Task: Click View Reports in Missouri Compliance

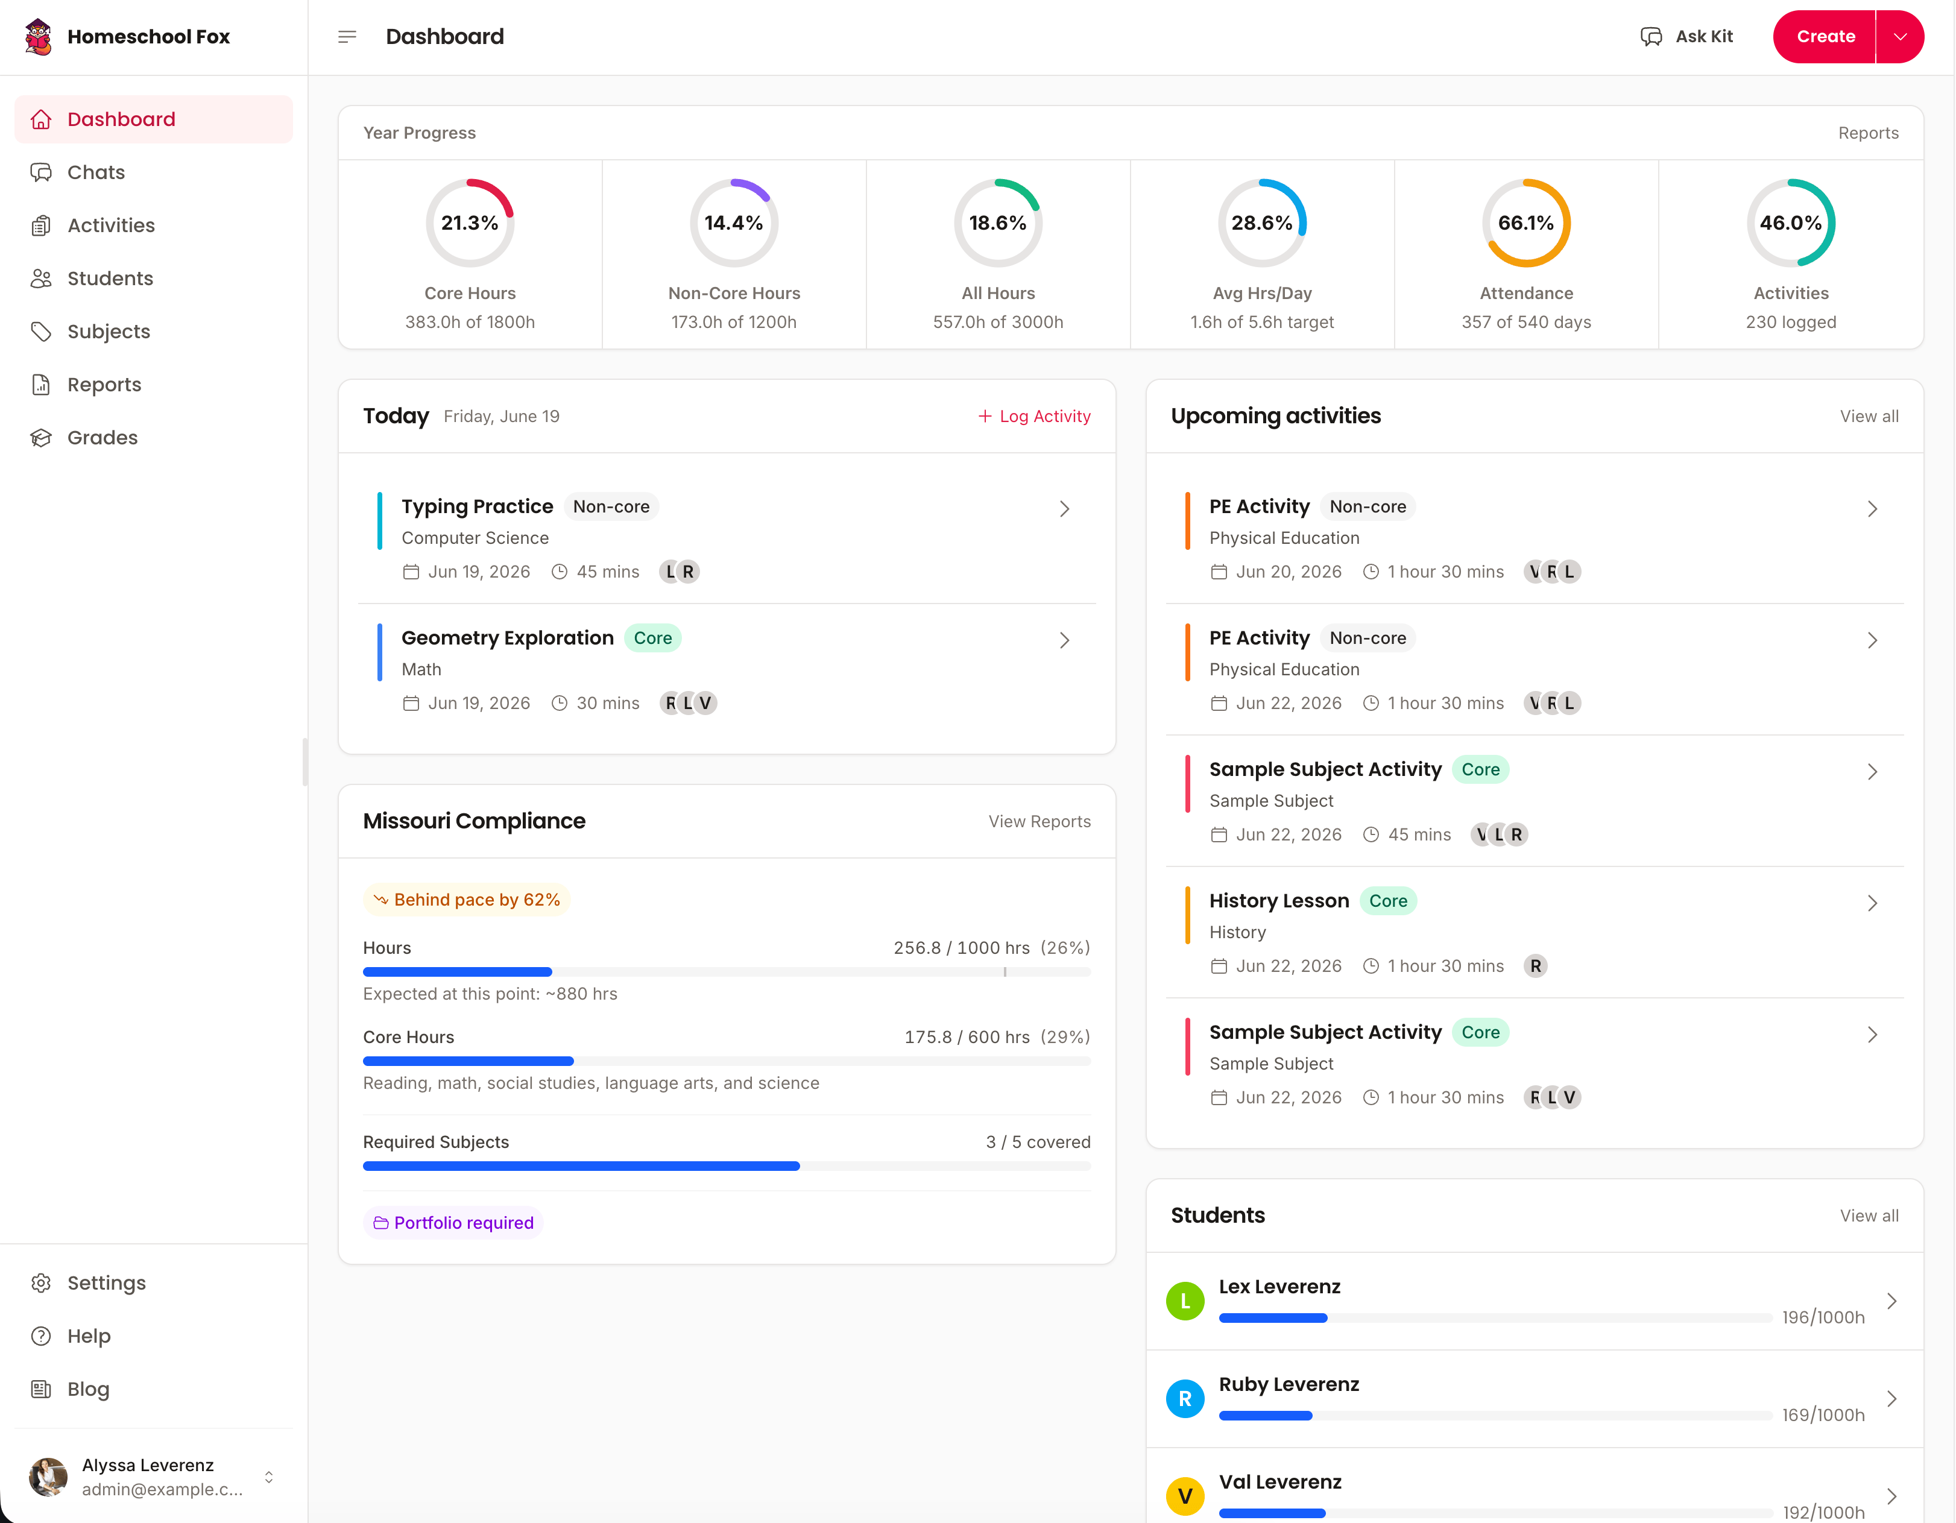Action: pyautogui.click(x=1040, y=822)
